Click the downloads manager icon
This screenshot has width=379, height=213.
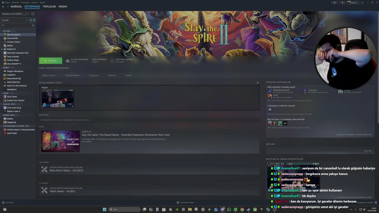(x=178, y=202)
